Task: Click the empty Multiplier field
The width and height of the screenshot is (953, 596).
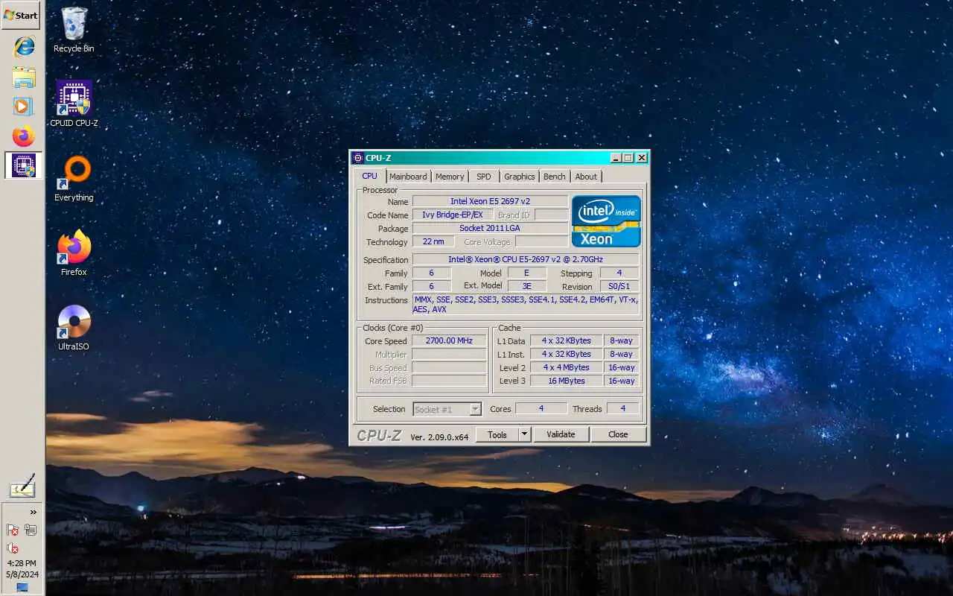Action: click(x=449, y=354)
